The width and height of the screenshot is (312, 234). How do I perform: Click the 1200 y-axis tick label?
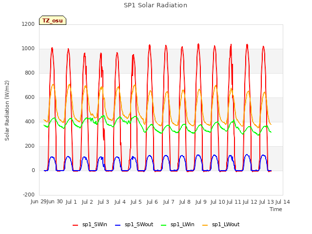(28, 24)
